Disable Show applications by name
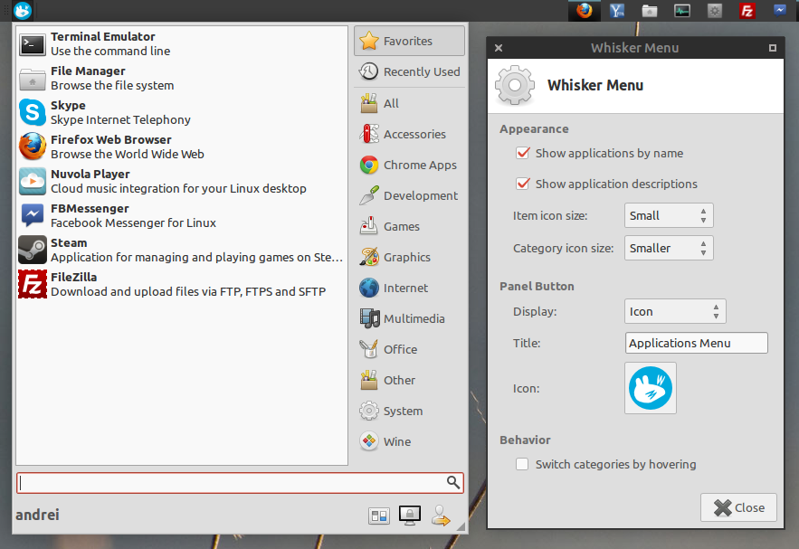The image size is (799, 549). click(522, 153)
